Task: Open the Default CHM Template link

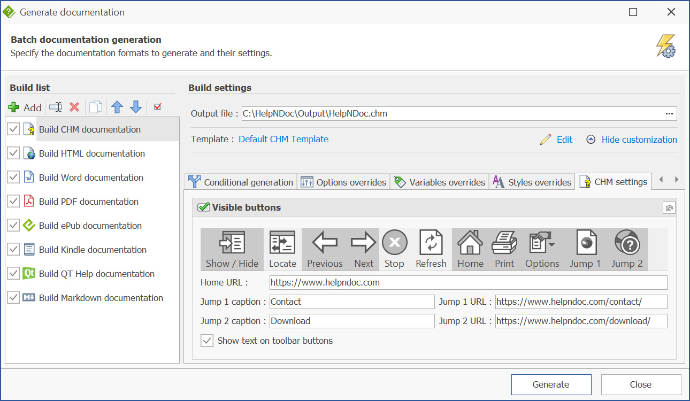Action: tap(283, 139)
